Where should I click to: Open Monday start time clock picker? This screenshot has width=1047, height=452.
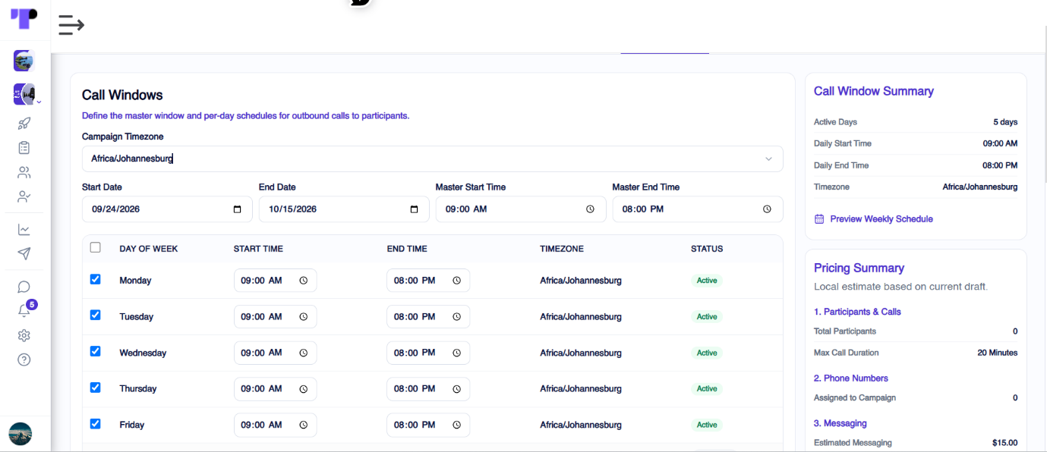pos(303,281)
